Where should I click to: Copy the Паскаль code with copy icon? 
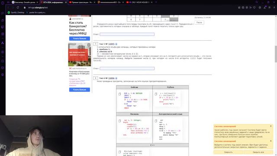(119, 121)
